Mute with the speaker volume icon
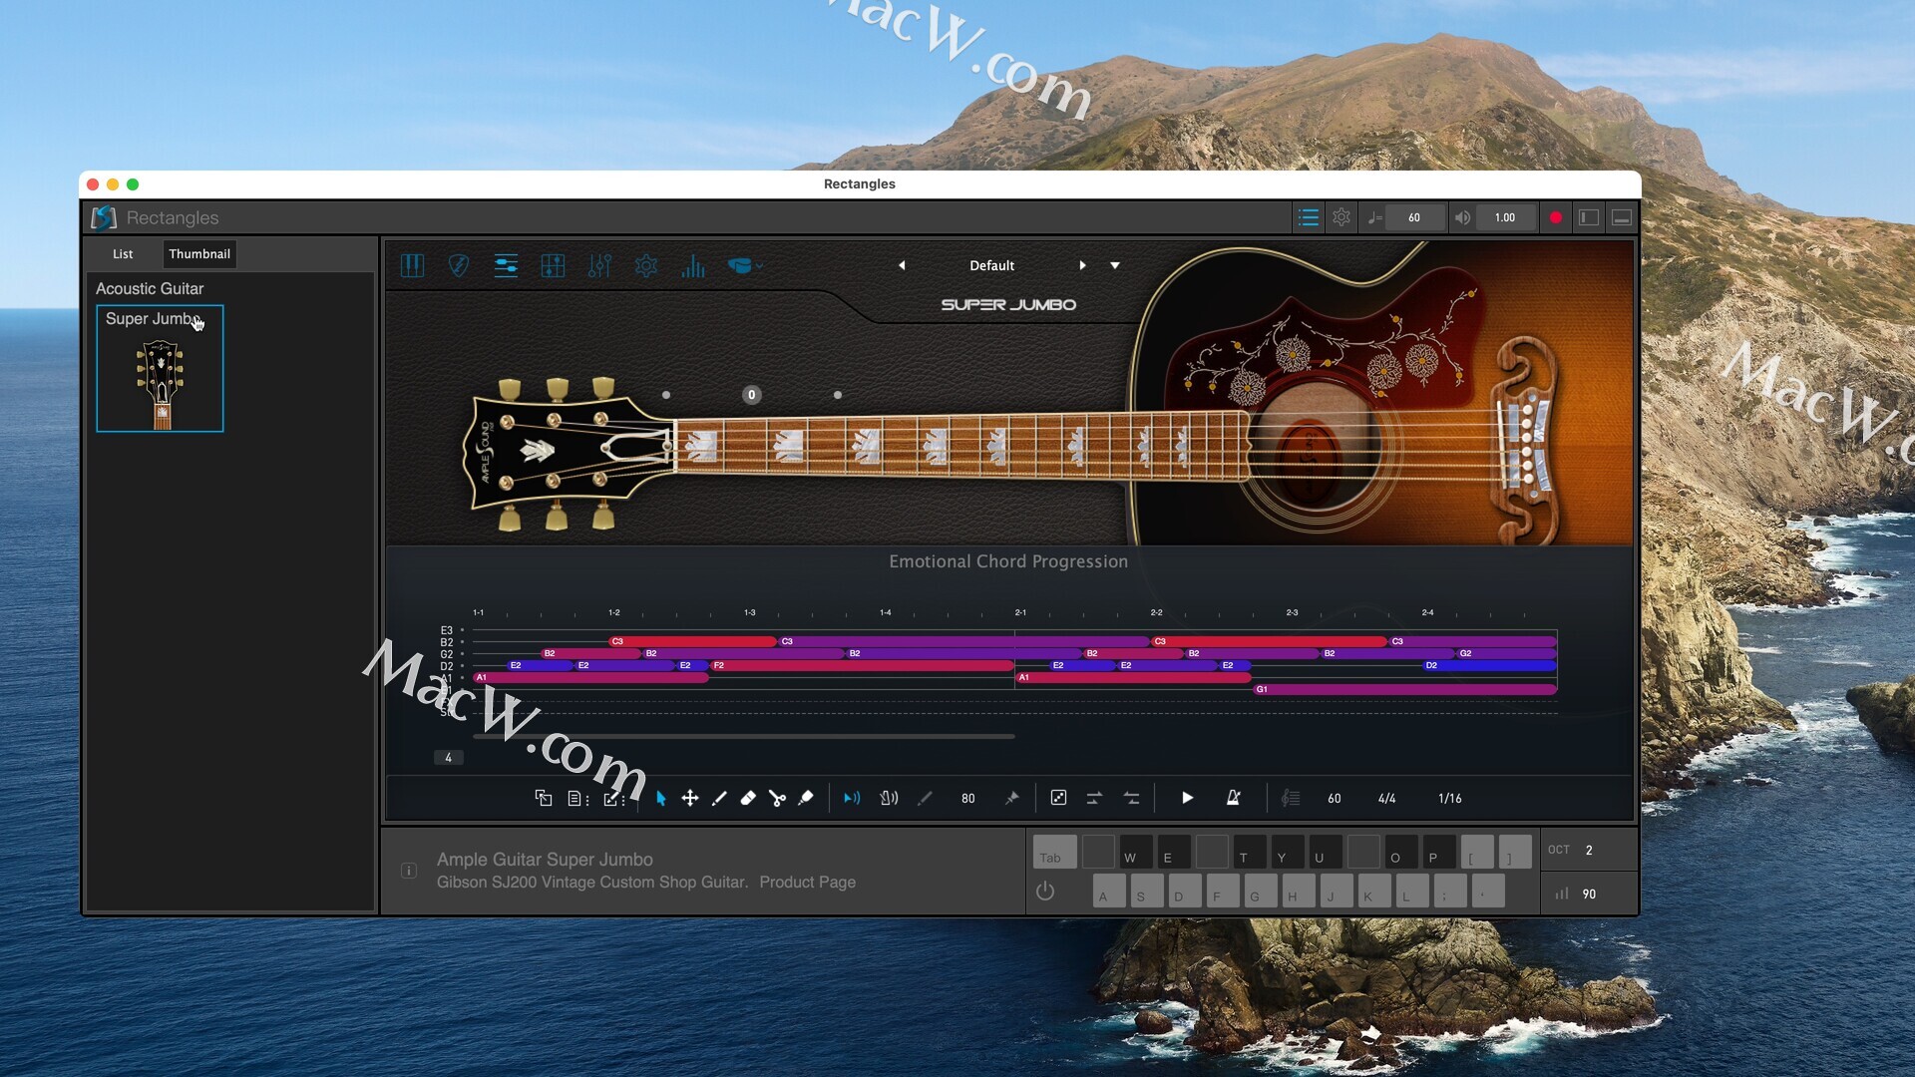This screenshot has height=1077, width=1915. pyautogui.click(x=1462, y=217)
